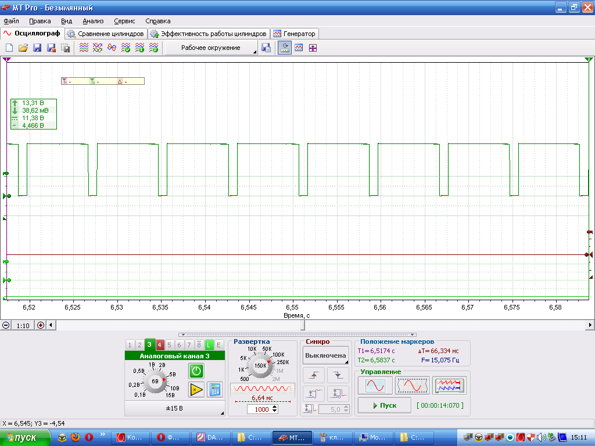Image resolution: width=595 pixels, height=446 pixels.
Task: Open the ±15 В range dropdown
Action: click(174, 408)
